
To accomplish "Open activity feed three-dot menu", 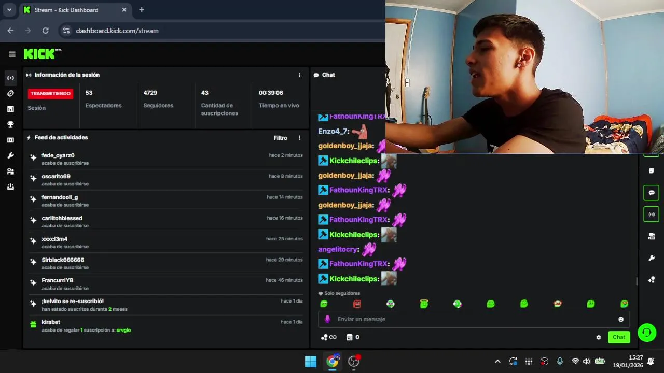I will (299, 138).
